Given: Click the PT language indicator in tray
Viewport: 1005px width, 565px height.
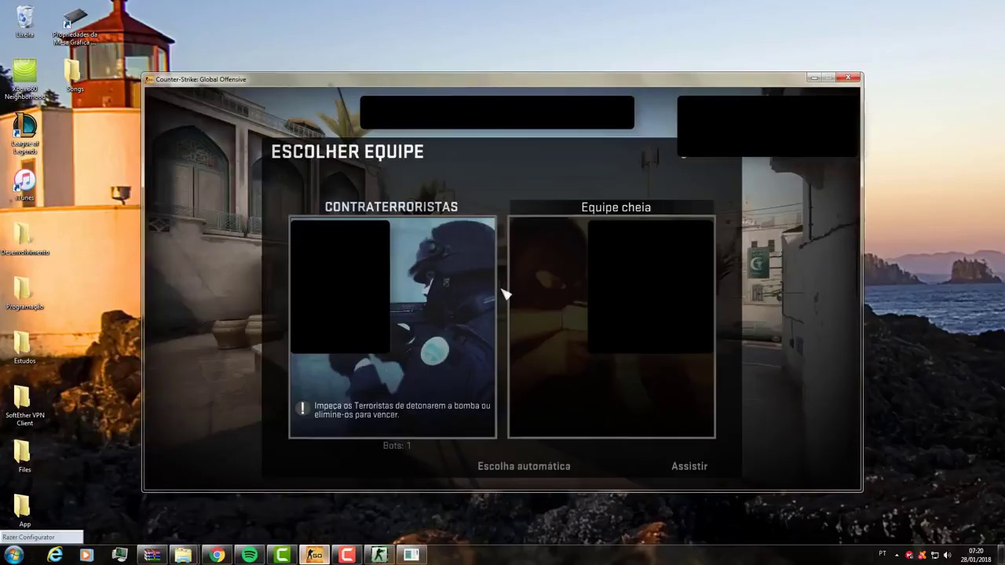Looking at the screenshot, I should point(883,554).
